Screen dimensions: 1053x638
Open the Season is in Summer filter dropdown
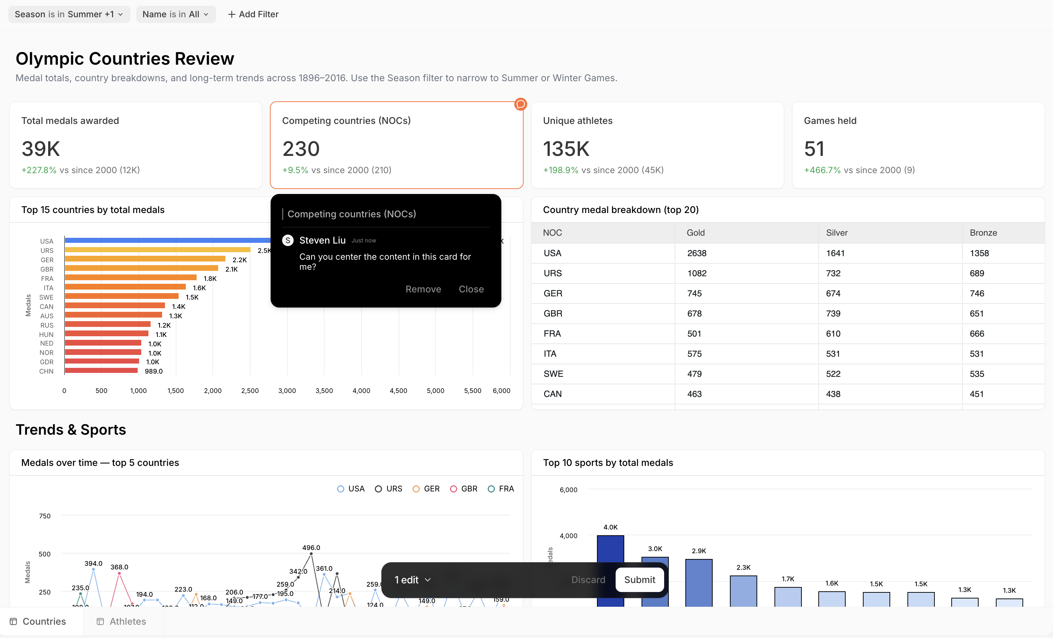coord(69,14)
